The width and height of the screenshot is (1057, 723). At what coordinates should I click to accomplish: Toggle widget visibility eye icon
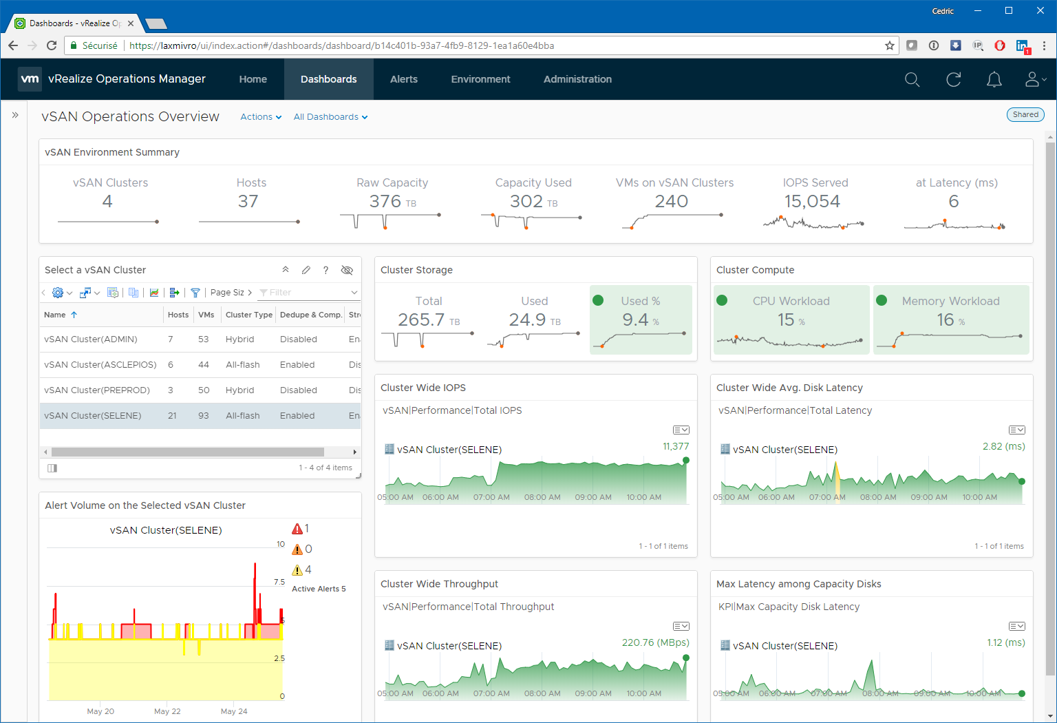point(347,270)
